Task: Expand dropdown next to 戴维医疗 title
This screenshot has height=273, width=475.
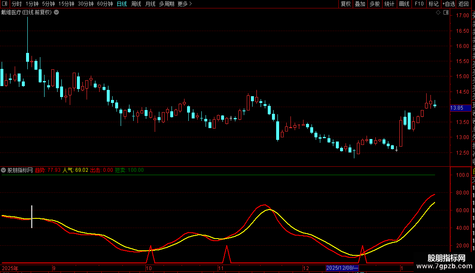Action: coord(56,12)
